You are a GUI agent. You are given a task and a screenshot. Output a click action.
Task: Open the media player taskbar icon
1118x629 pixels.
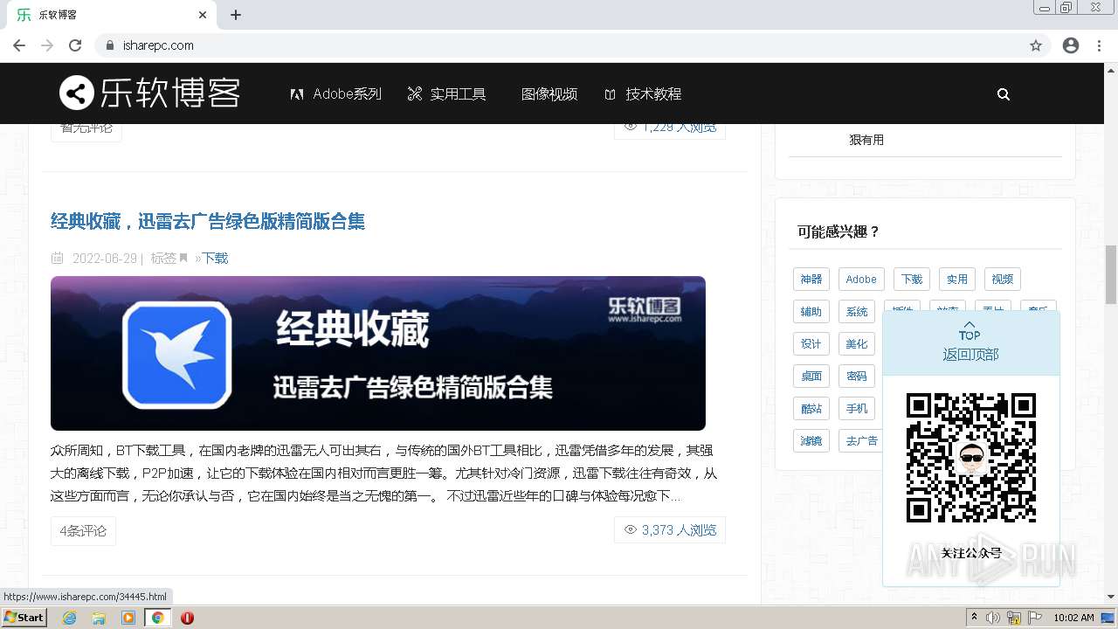tap(128, 618)
